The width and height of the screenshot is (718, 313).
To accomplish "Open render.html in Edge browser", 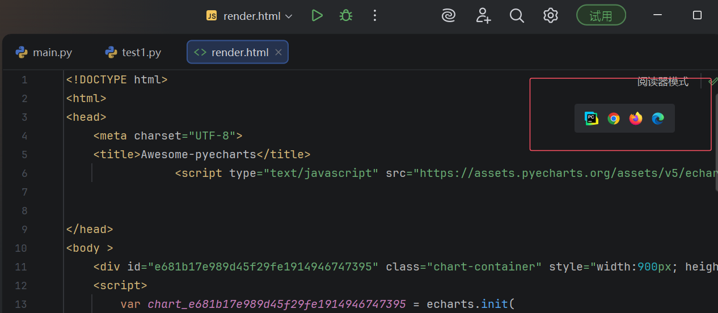I will (x=658, y=119).
